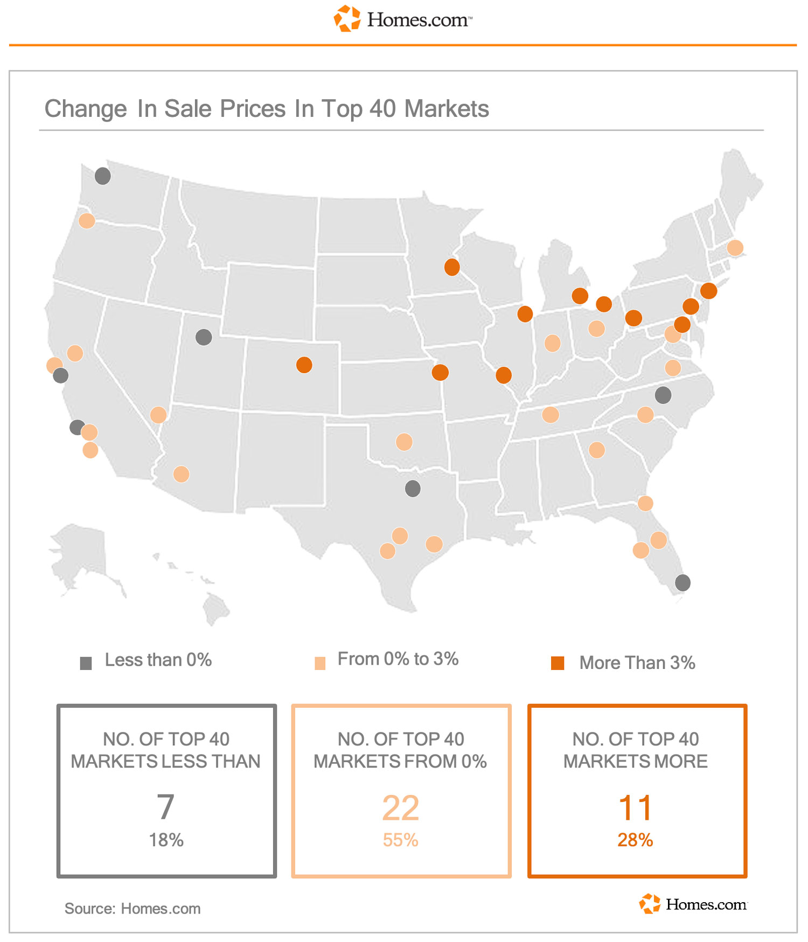The height and width of the screenshot is (942, 808).
Task: Select the gray marker at southern Florida tip
Action: [682, 582]
